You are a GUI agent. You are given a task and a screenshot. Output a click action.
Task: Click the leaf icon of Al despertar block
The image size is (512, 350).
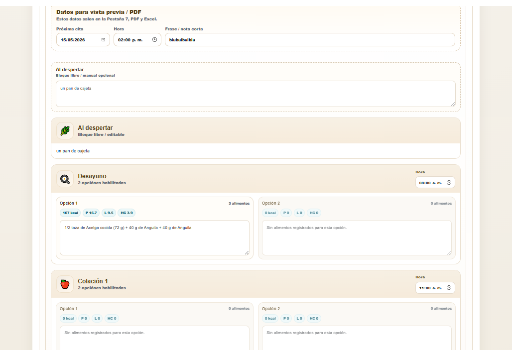(x=65, y=131)
